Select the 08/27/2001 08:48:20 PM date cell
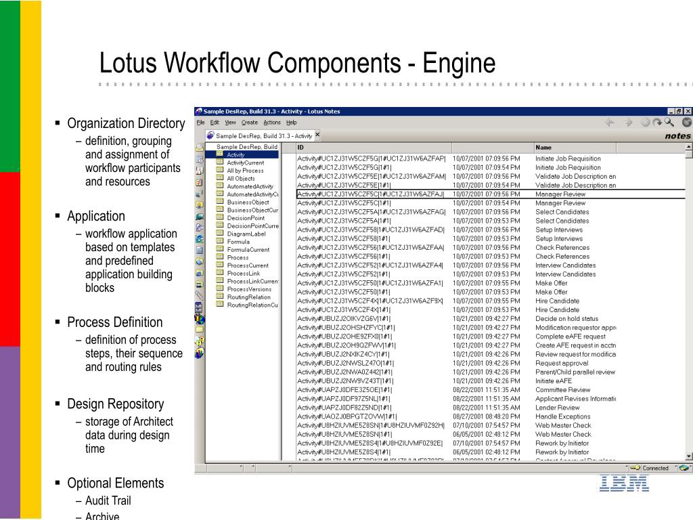The height and width of the screenshot is (520, 693). pyautogui.click(x=486, y=416)
